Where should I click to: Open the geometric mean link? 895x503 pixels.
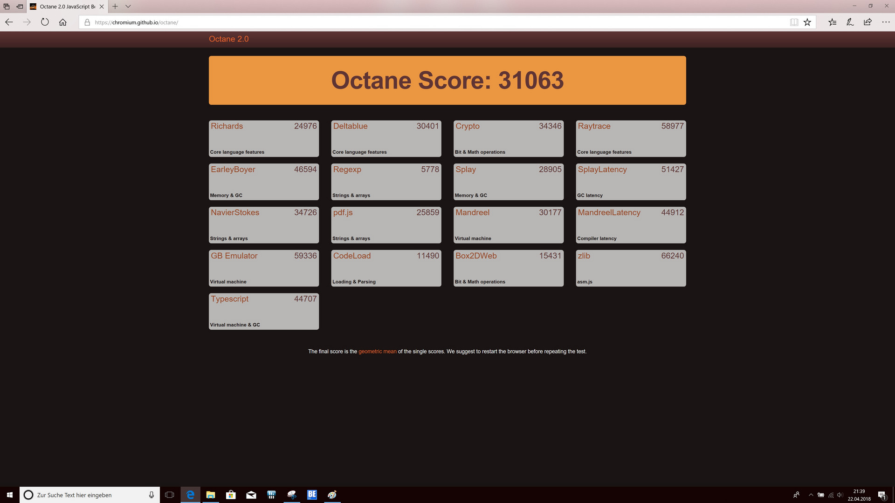point(377,352)
